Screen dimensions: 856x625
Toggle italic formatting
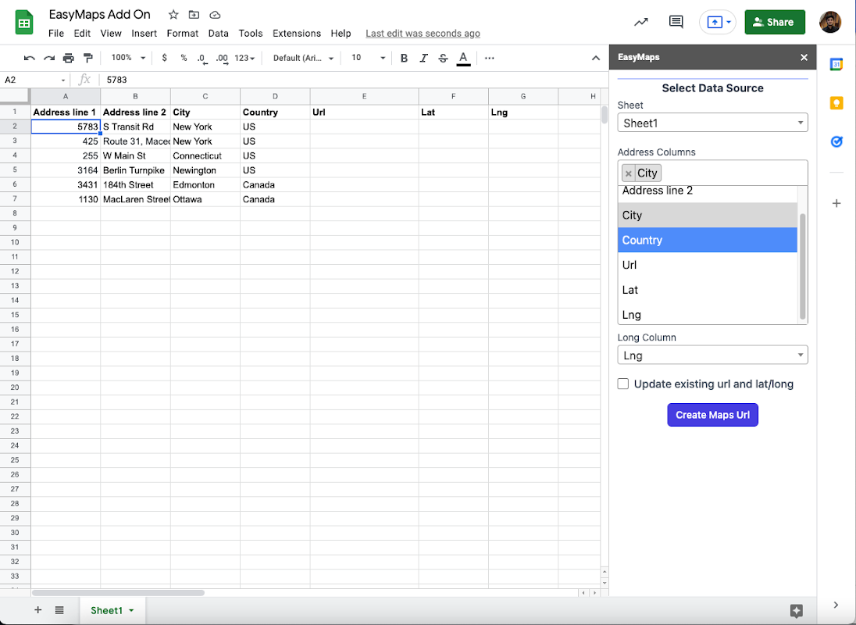pos(423,58)
